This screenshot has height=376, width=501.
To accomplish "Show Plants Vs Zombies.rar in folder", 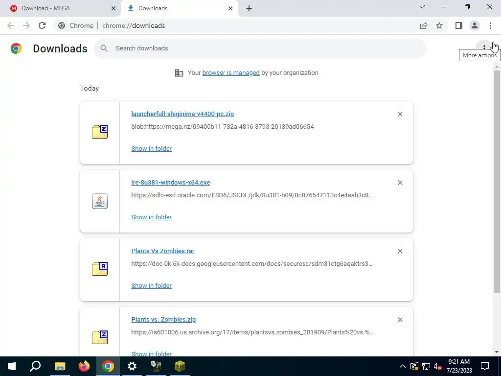I will pos(152,286).
